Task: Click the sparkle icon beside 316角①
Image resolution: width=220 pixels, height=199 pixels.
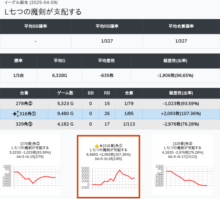Action: (x=16, y=114)
